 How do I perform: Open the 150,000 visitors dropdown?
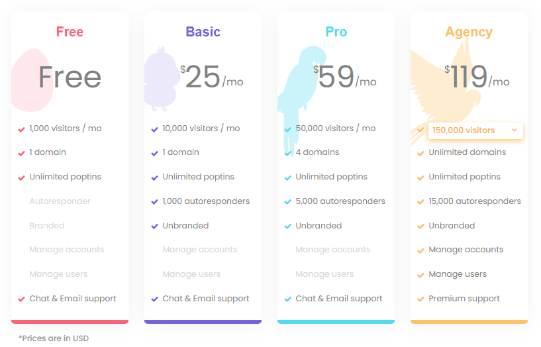[475, 130]
